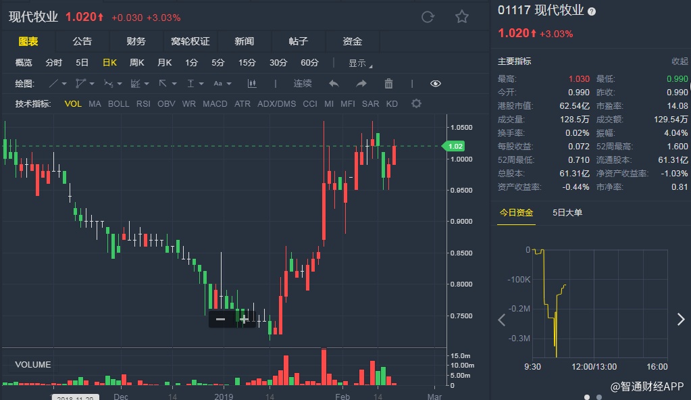
Task: Enable the BOLL indicator
Action: point(119,103)
